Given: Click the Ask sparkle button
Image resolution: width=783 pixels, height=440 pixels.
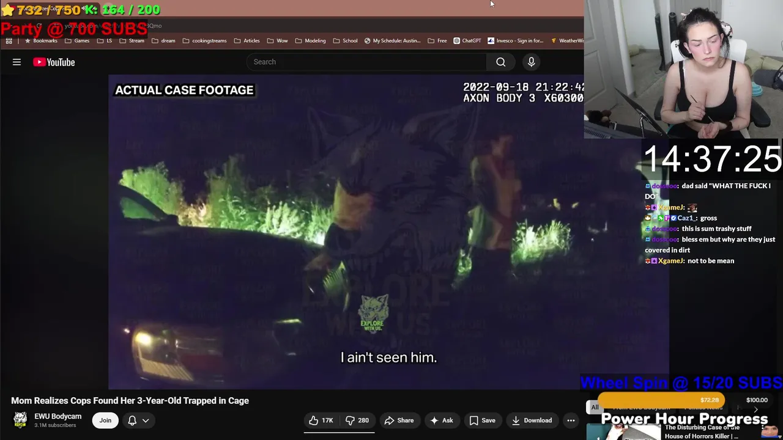Looking at the screenshot, I should 441,420.
